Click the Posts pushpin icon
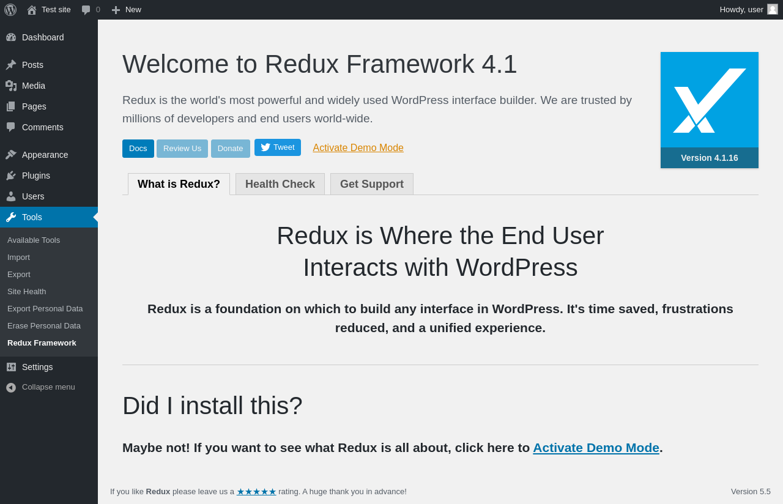The image size is (783, 504). click(11, 65)
